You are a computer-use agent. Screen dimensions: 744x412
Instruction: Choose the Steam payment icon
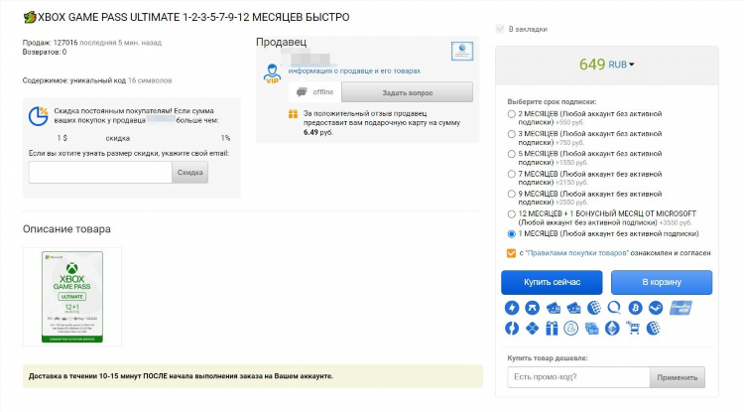pos(656,308)
